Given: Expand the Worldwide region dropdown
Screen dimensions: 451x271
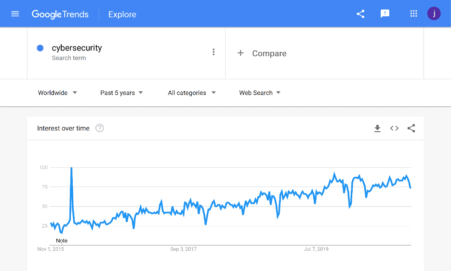Looking at the screenshot, I should (57, 93).
